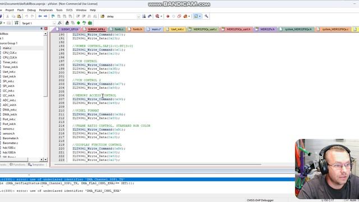Click the Find icon next to search box

pos(144,16)
